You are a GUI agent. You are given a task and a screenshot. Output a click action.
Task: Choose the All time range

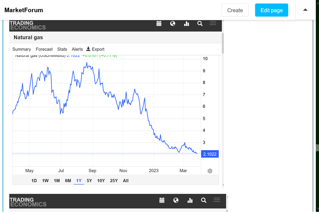pyautogui.click(x=126, y=181)
